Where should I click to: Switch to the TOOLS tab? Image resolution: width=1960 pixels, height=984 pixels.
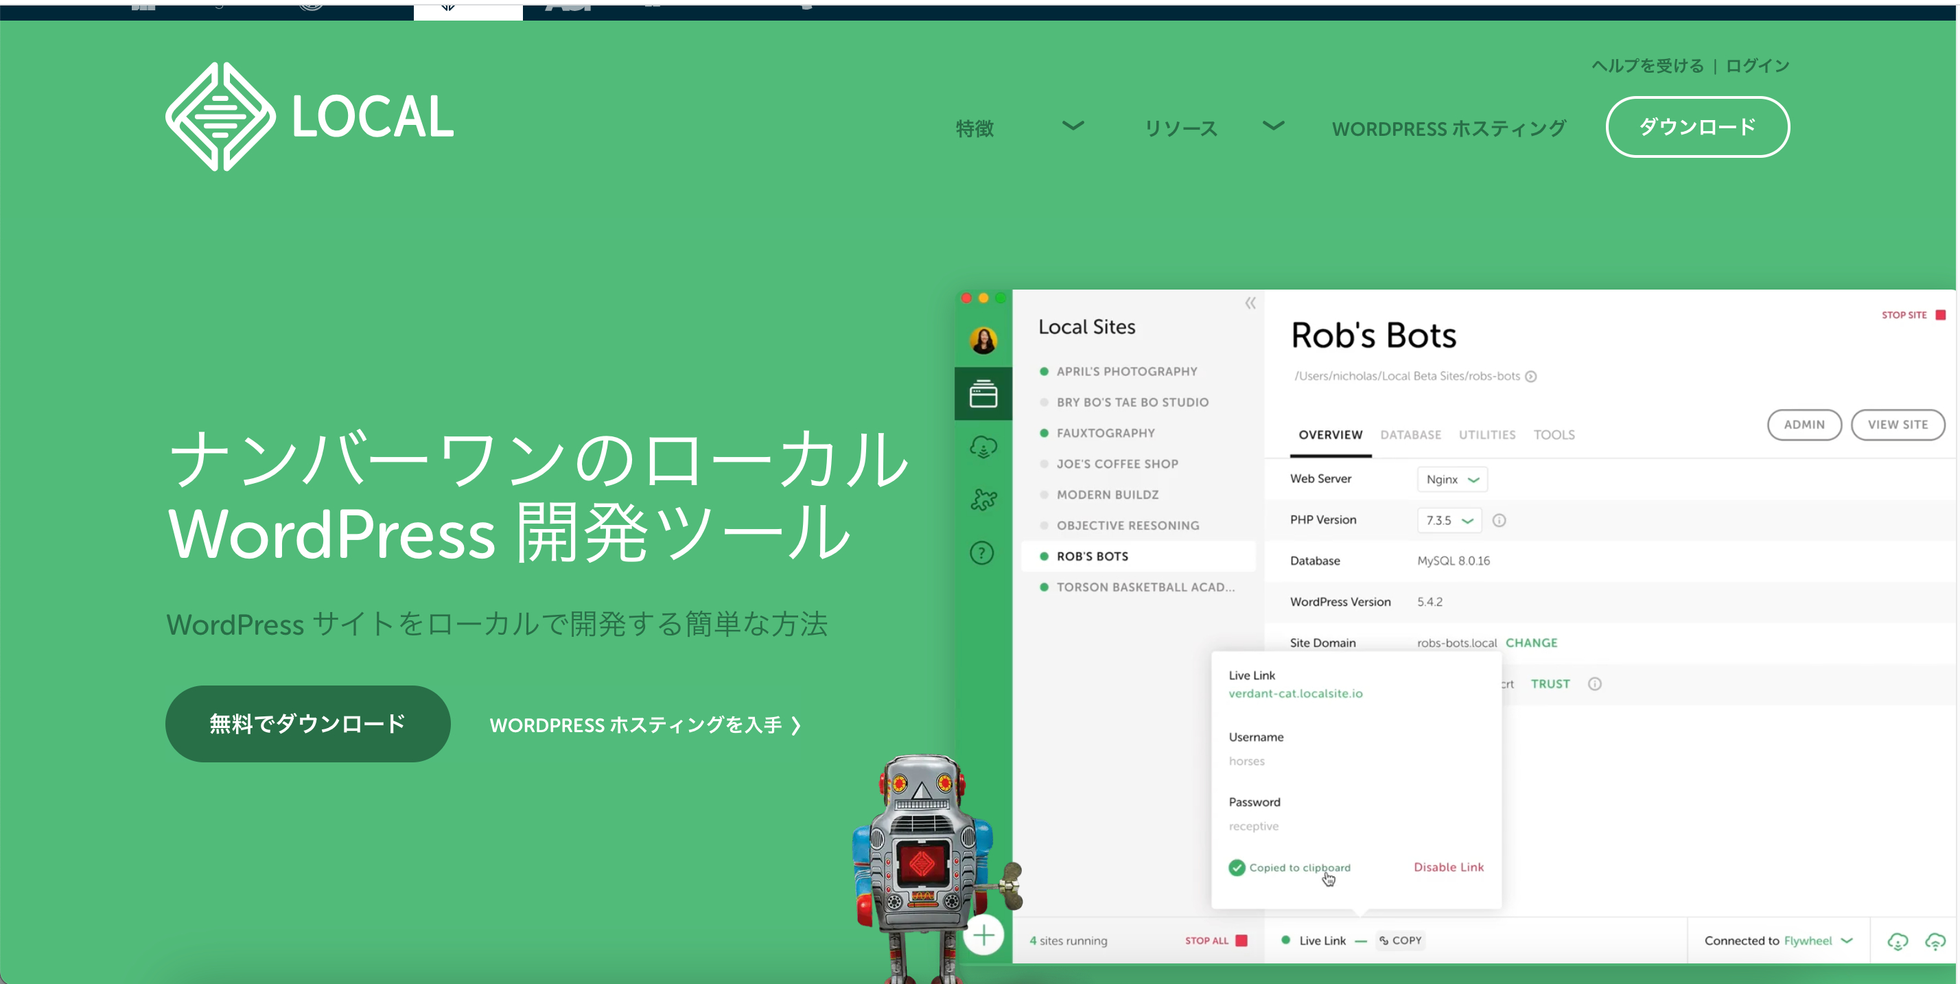tap(1554, 434)
